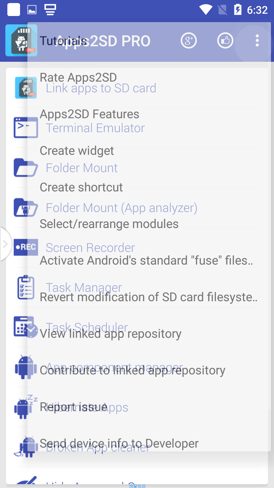Click the thumbs-up rate icon
The height and width of the screenshot is (488, 274).
(225, 41)
